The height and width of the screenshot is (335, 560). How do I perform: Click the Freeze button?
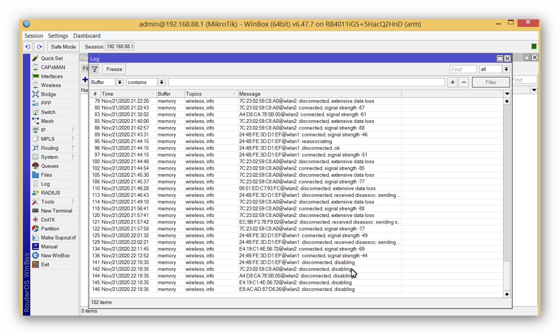coord(114,69)
